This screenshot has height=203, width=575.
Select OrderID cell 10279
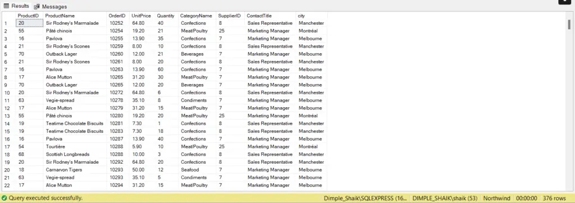click(x=118, y=108)
